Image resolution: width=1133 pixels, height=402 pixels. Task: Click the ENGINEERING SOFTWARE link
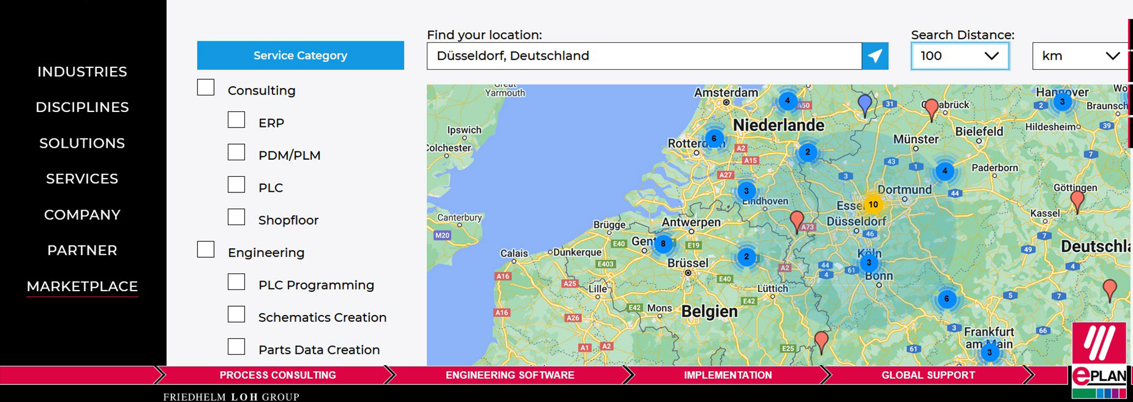click(510, 375)
